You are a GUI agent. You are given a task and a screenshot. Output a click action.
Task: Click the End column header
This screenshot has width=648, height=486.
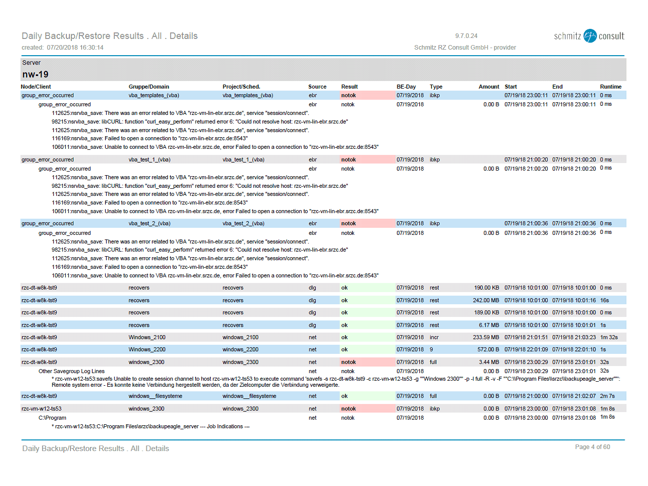557,87
